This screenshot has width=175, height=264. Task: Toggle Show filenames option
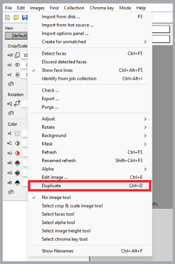(90, 251)
